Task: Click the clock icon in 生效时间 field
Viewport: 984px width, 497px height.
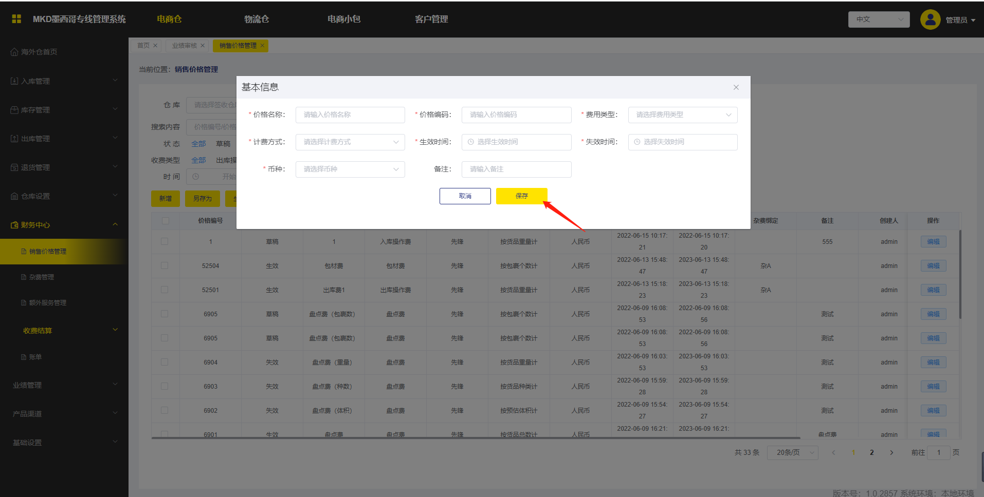Action: 471,142
